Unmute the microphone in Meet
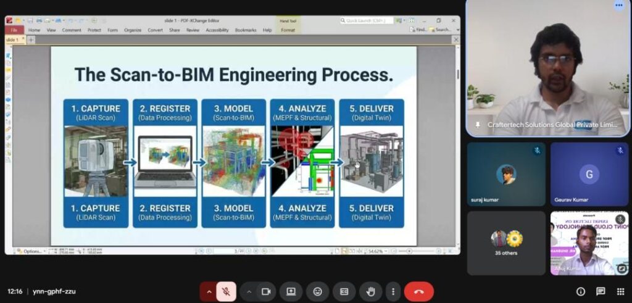This screenshot has width=632, height=303. pos(226,291)
